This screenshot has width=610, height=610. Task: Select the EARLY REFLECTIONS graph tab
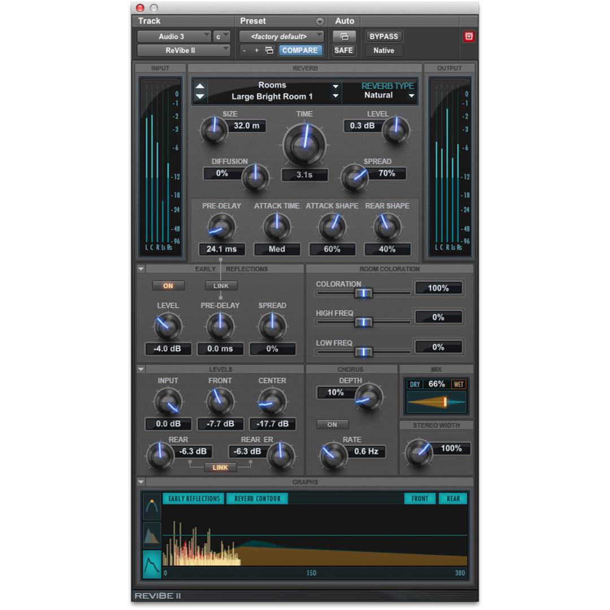coord(194,498)
